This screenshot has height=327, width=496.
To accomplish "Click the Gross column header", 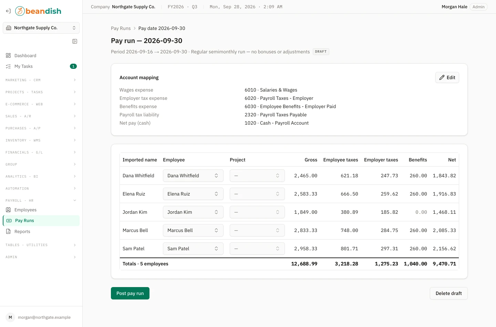I will 311,160.
